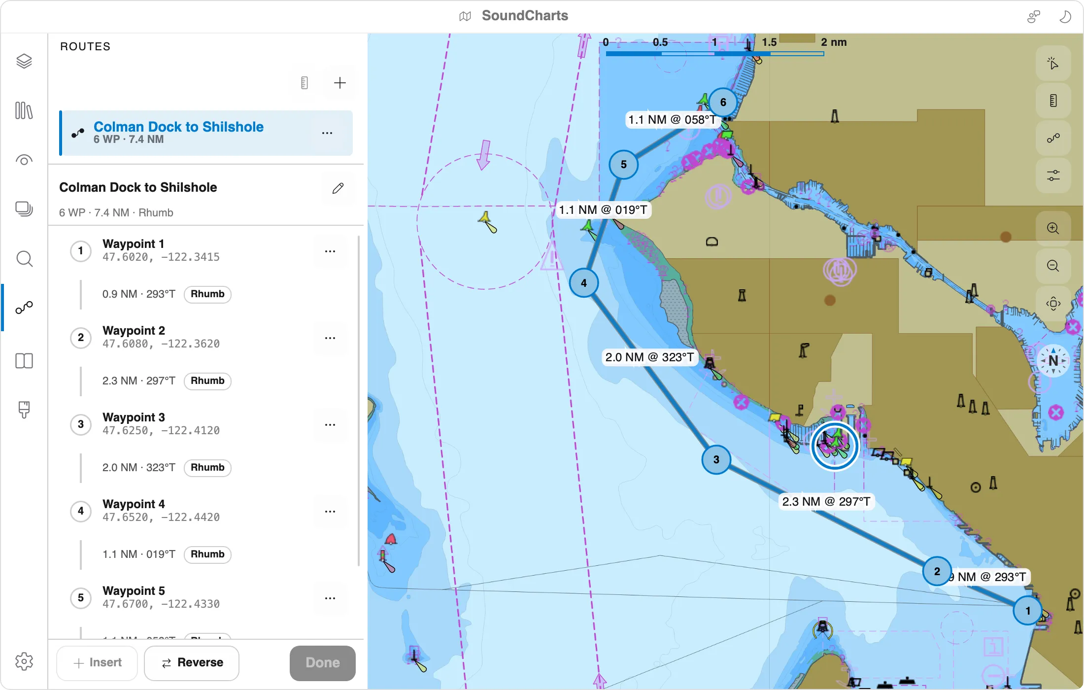Image resolution: width=1084 pixels, height=690 pixels.
Task: Select waypoint 4 marker on the map
Action: pyautogui.click(x=584, y=283)
